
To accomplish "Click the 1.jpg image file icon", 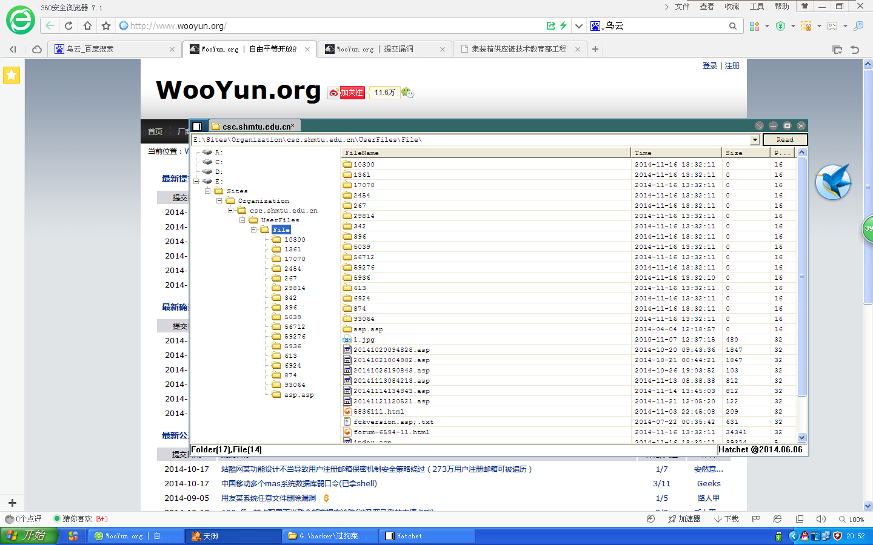I will [347, 340].
